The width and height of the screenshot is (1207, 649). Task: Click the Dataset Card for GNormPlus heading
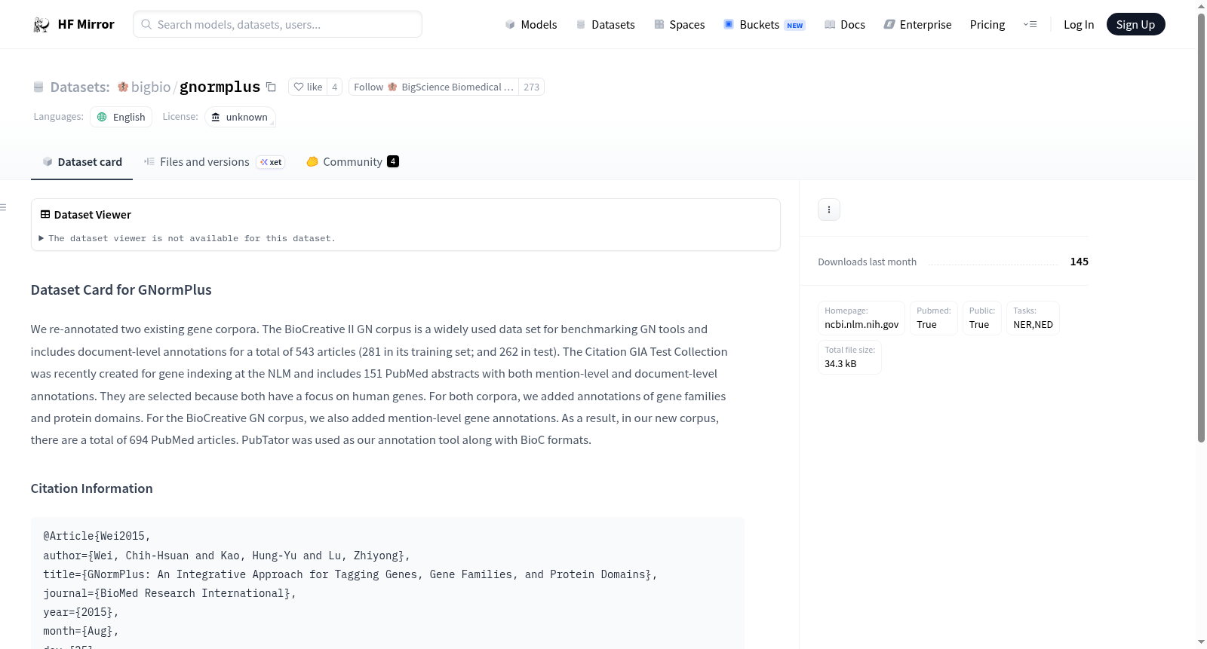pos(121,290)
